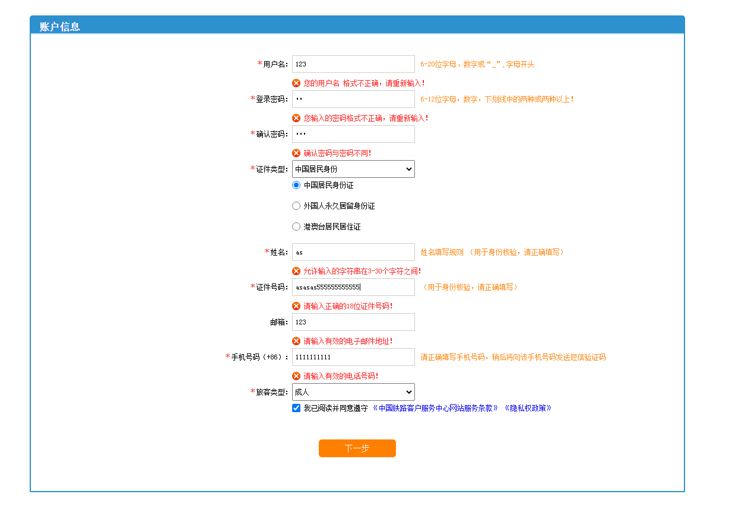This screenshot has width=732, height=510.
Task: Select the 外国人永久居留身份证 radio button
Action: 296,206
